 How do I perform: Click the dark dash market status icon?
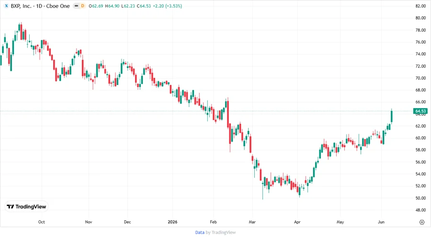tap(77, 6)
